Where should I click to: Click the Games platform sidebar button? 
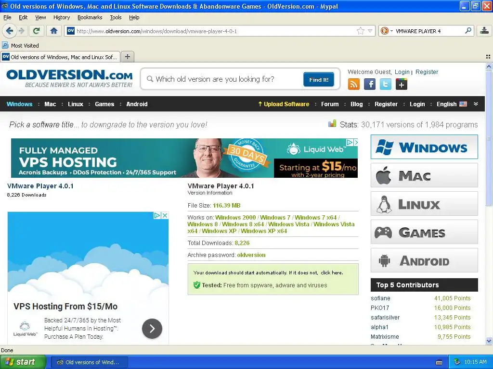424,232
